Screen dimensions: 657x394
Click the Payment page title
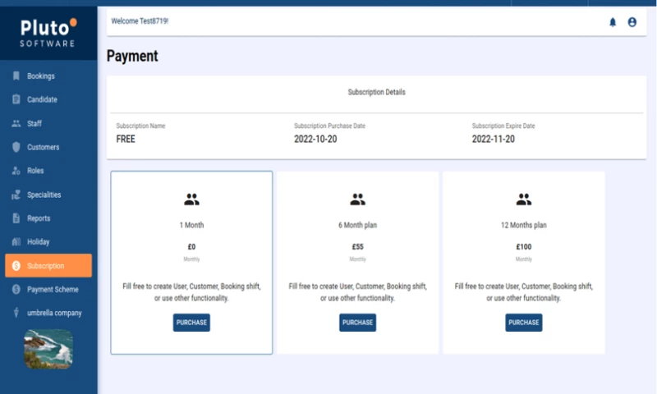tap(132, 56)
